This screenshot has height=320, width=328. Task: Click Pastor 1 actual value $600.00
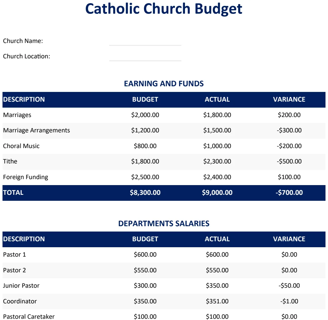pos(217,254)
